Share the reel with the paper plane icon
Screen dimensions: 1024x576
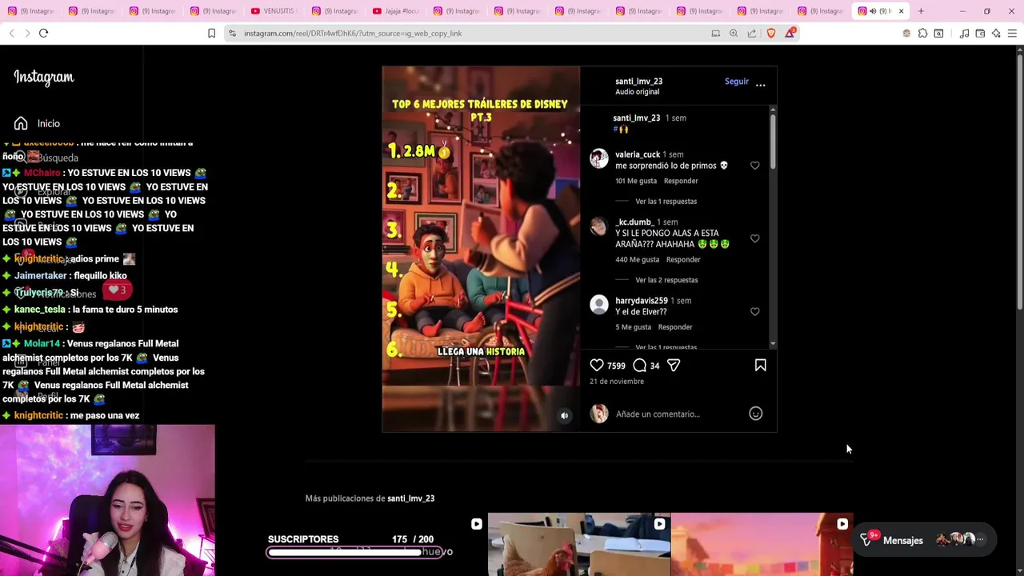(674, 365)
